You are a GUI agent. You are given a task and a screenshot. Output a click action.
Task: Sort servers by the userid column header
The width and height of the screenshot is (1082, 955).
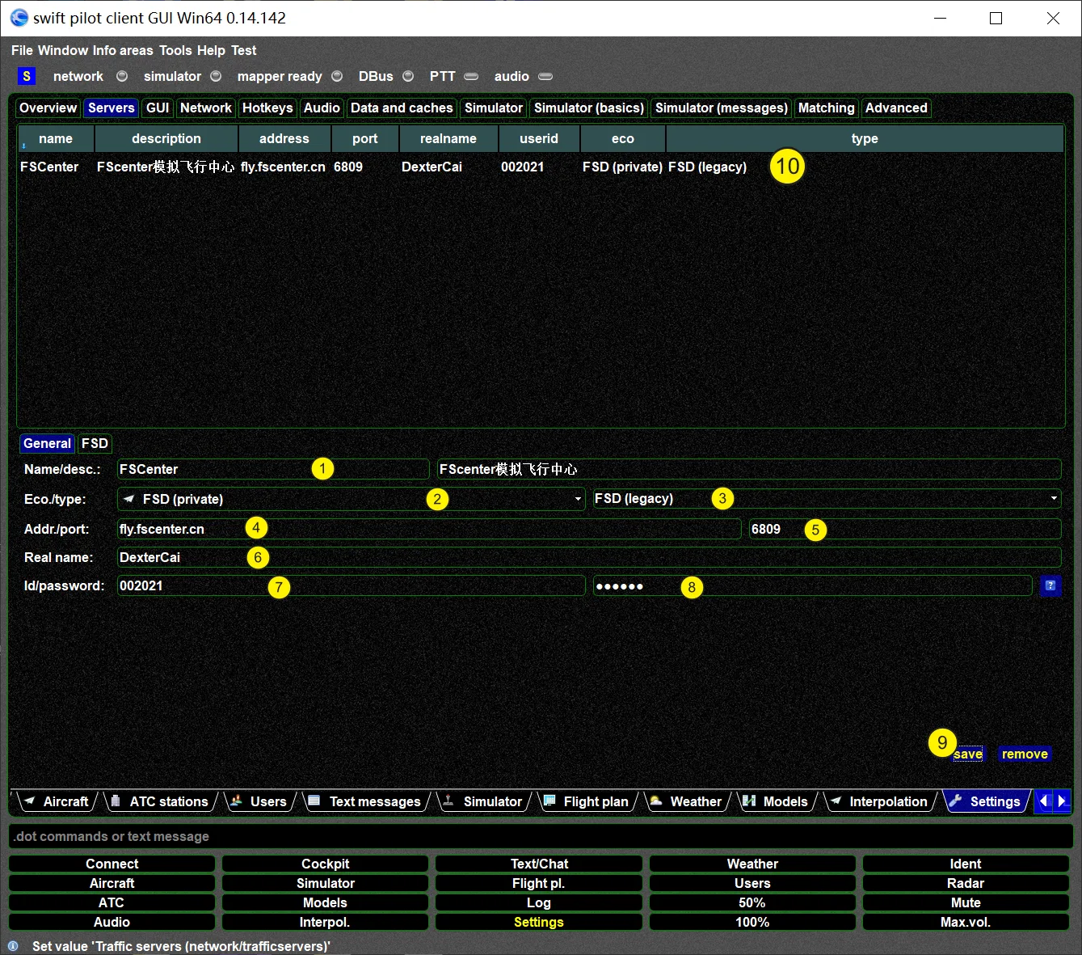click(539, 138)
